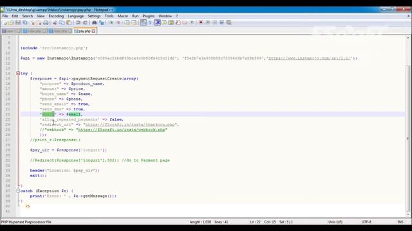412x231 pixels.
Task: Open the Language menu
Action: pos(76,16)
